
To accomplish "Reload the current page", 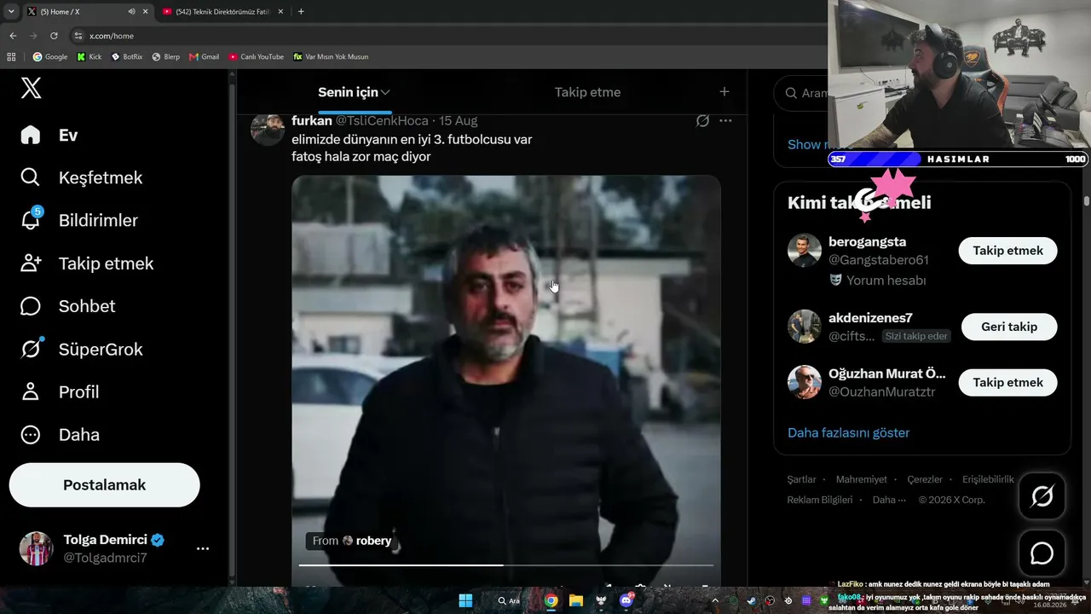I will 54,36.
